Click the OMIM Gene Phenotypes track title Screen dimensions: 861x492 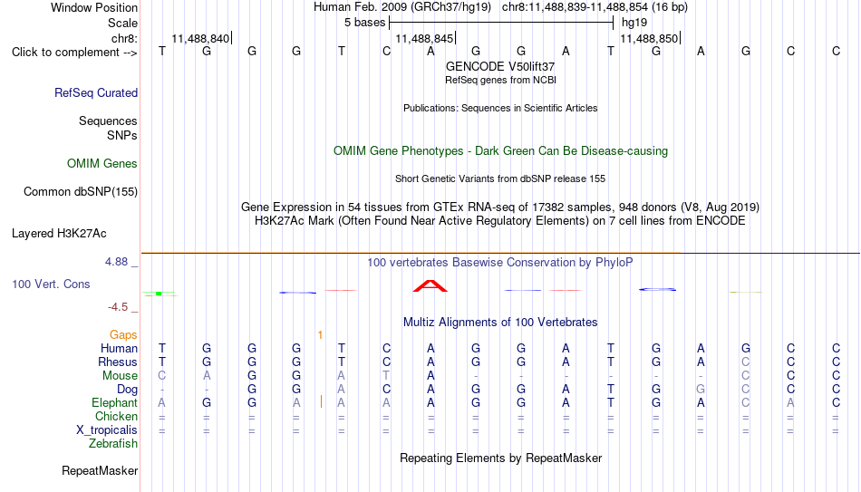point(501,151)
